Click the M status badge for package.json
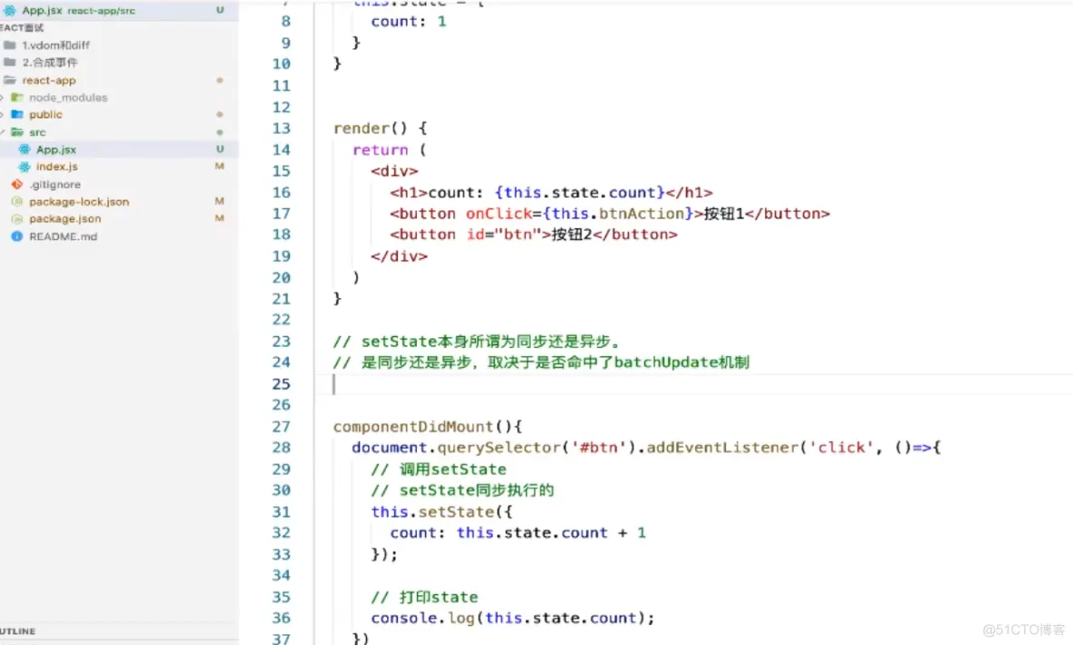 click(x=219, y=218)
